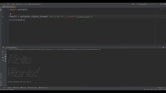Viewport: 166px width, 93px height.
Task: Open the Favorites sidebar tool button
Action: (x=1, y=83)
